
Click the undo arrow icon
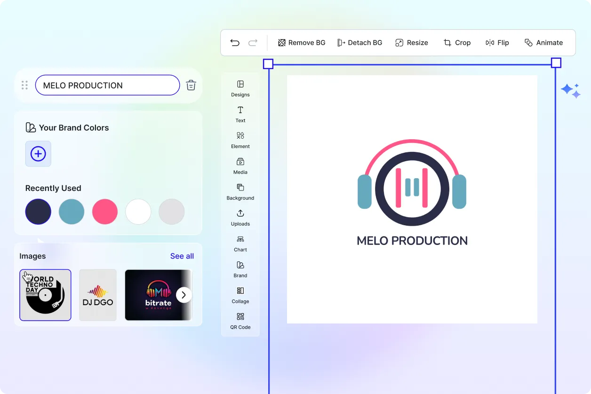(235, 43)
